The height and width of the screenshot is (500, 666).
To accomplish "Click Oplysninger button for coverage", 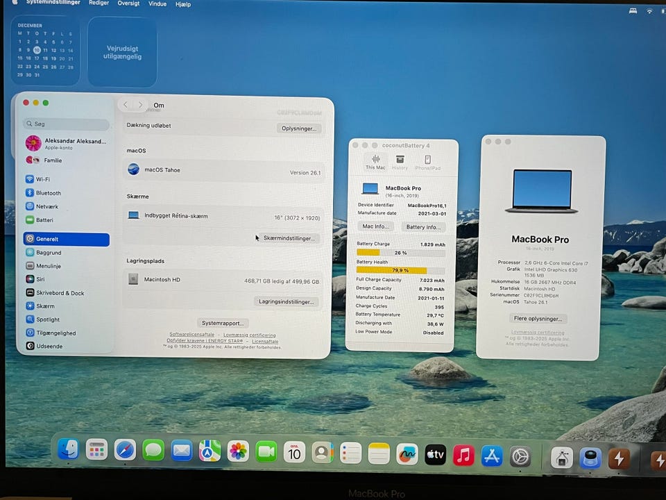I will [299, 128].
